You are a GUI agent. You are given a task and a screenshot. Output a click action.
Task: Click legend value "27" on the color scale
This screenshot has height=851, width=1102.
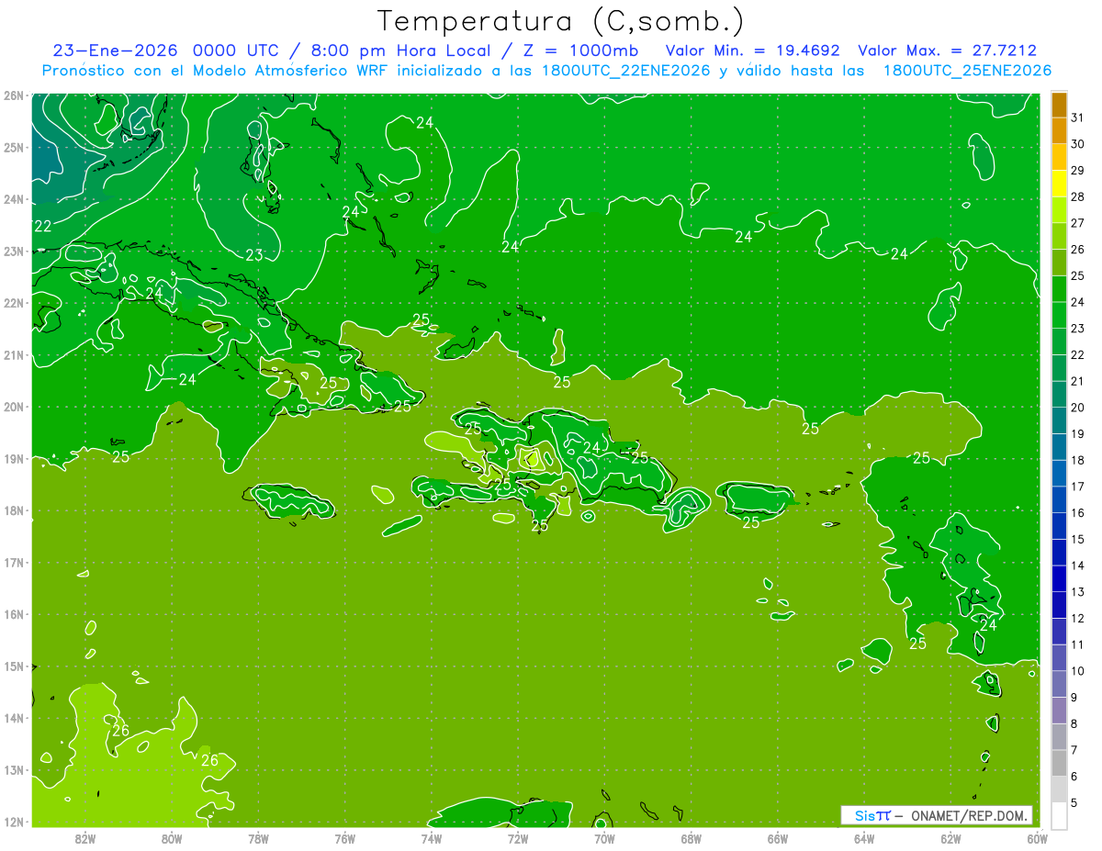click(x=1078, y=223)
